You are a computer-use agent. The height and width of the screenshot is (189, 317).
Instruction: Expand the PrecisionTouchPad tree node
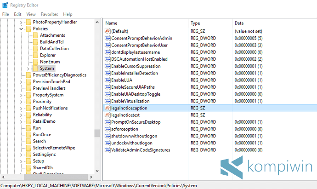[x=21, y=82]
